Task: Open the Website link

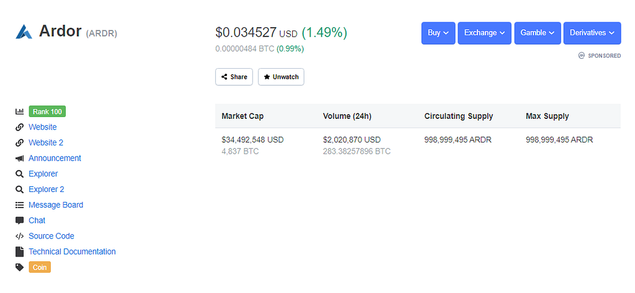Action: coord(42,127)
